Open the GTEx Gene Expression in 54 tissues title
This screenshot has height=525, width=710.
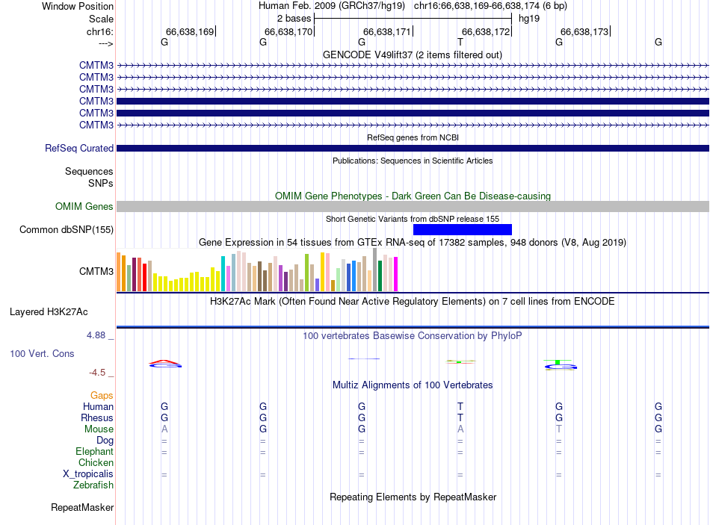(413, 242)
